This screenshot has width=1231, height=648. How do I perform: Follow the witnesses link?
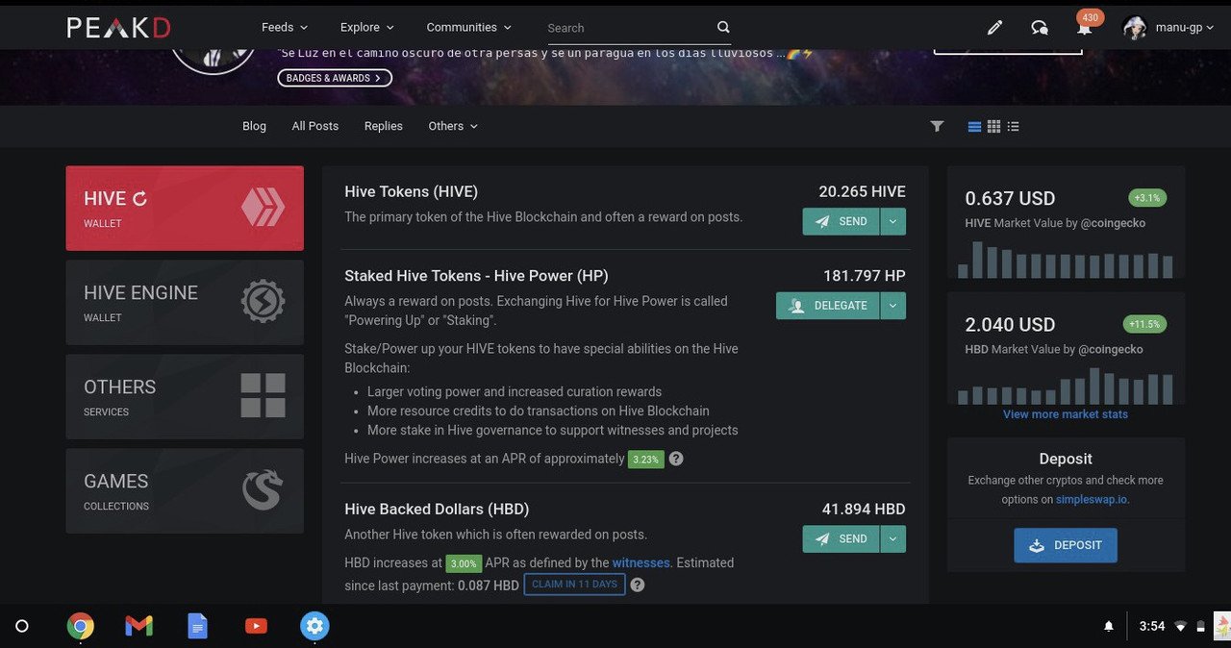coord(641,562)
